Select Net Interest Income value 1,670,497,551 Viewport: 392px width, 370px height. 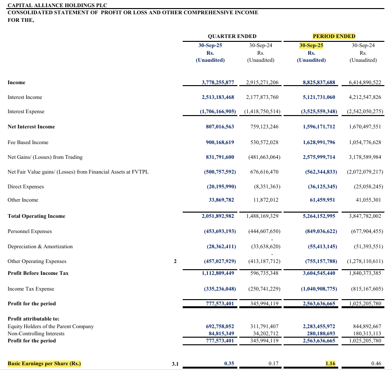(x=365, y=127)
